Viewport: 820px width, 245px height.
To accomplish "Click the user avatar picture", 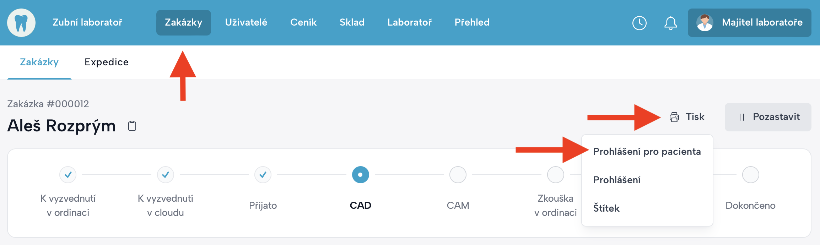I will (705, 23).
